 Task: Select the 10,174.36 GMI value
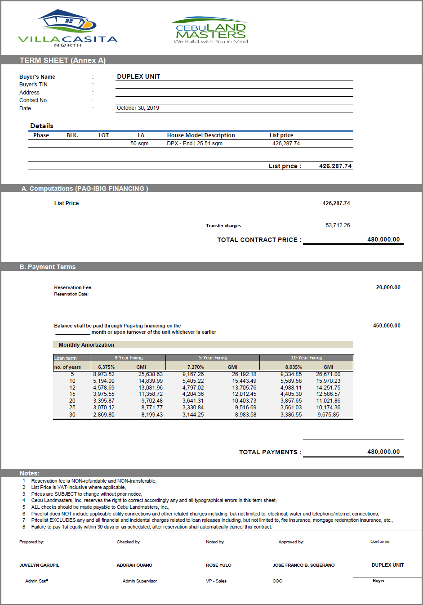pos(328,408)
